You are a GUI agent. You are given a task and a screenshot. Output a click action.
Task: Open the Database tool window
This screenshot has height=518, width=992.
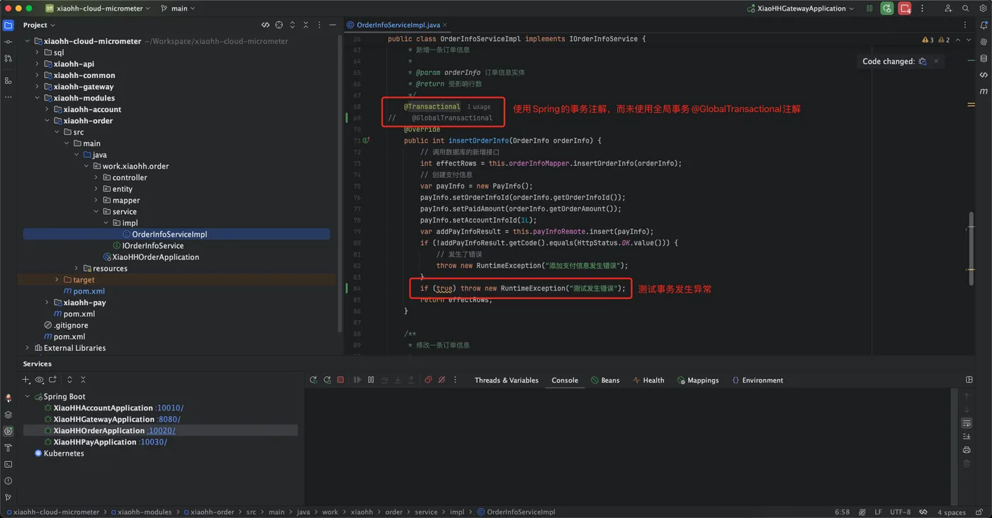click(983, 59)
